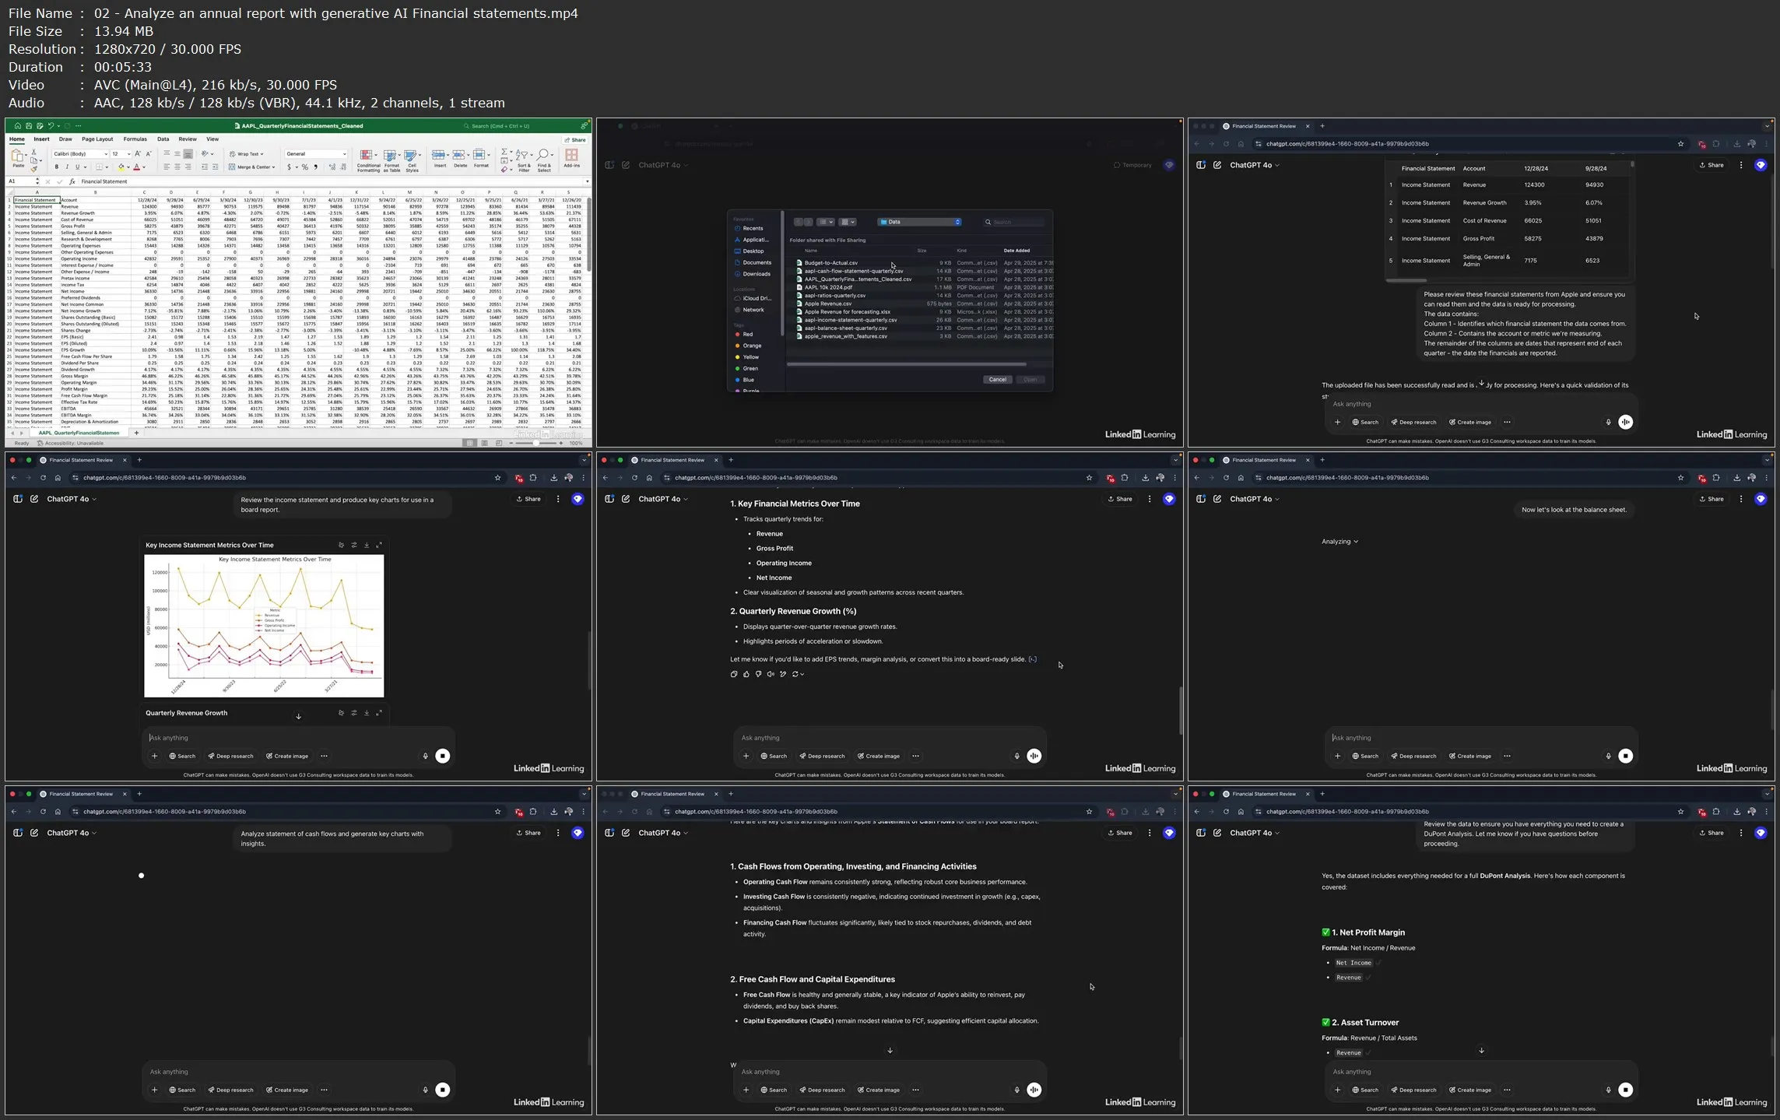Select AAPL_QuarterlyFina...tements_Cleaned.csv file
Screen dimensions: 1780x1120
(856, 279)
